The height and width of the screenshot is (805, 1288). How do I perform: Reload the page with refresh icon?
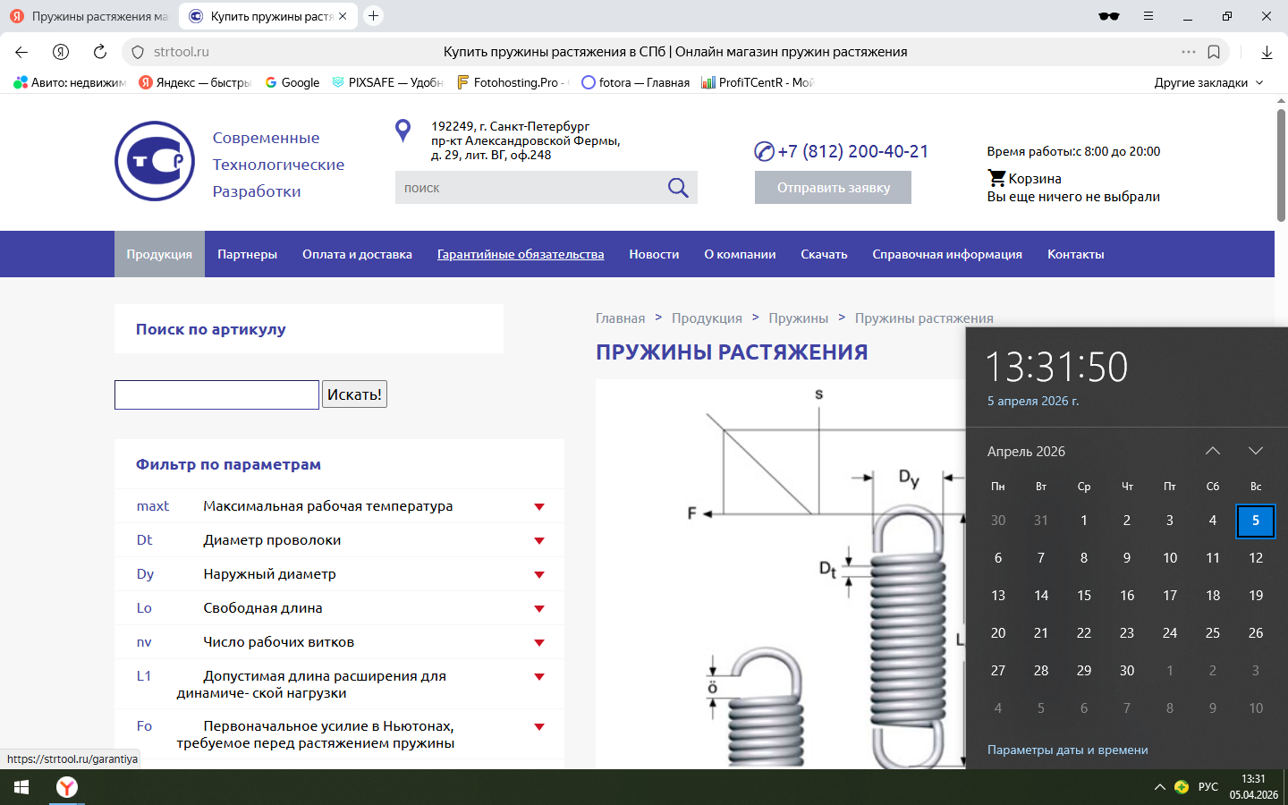coord(100,52)
